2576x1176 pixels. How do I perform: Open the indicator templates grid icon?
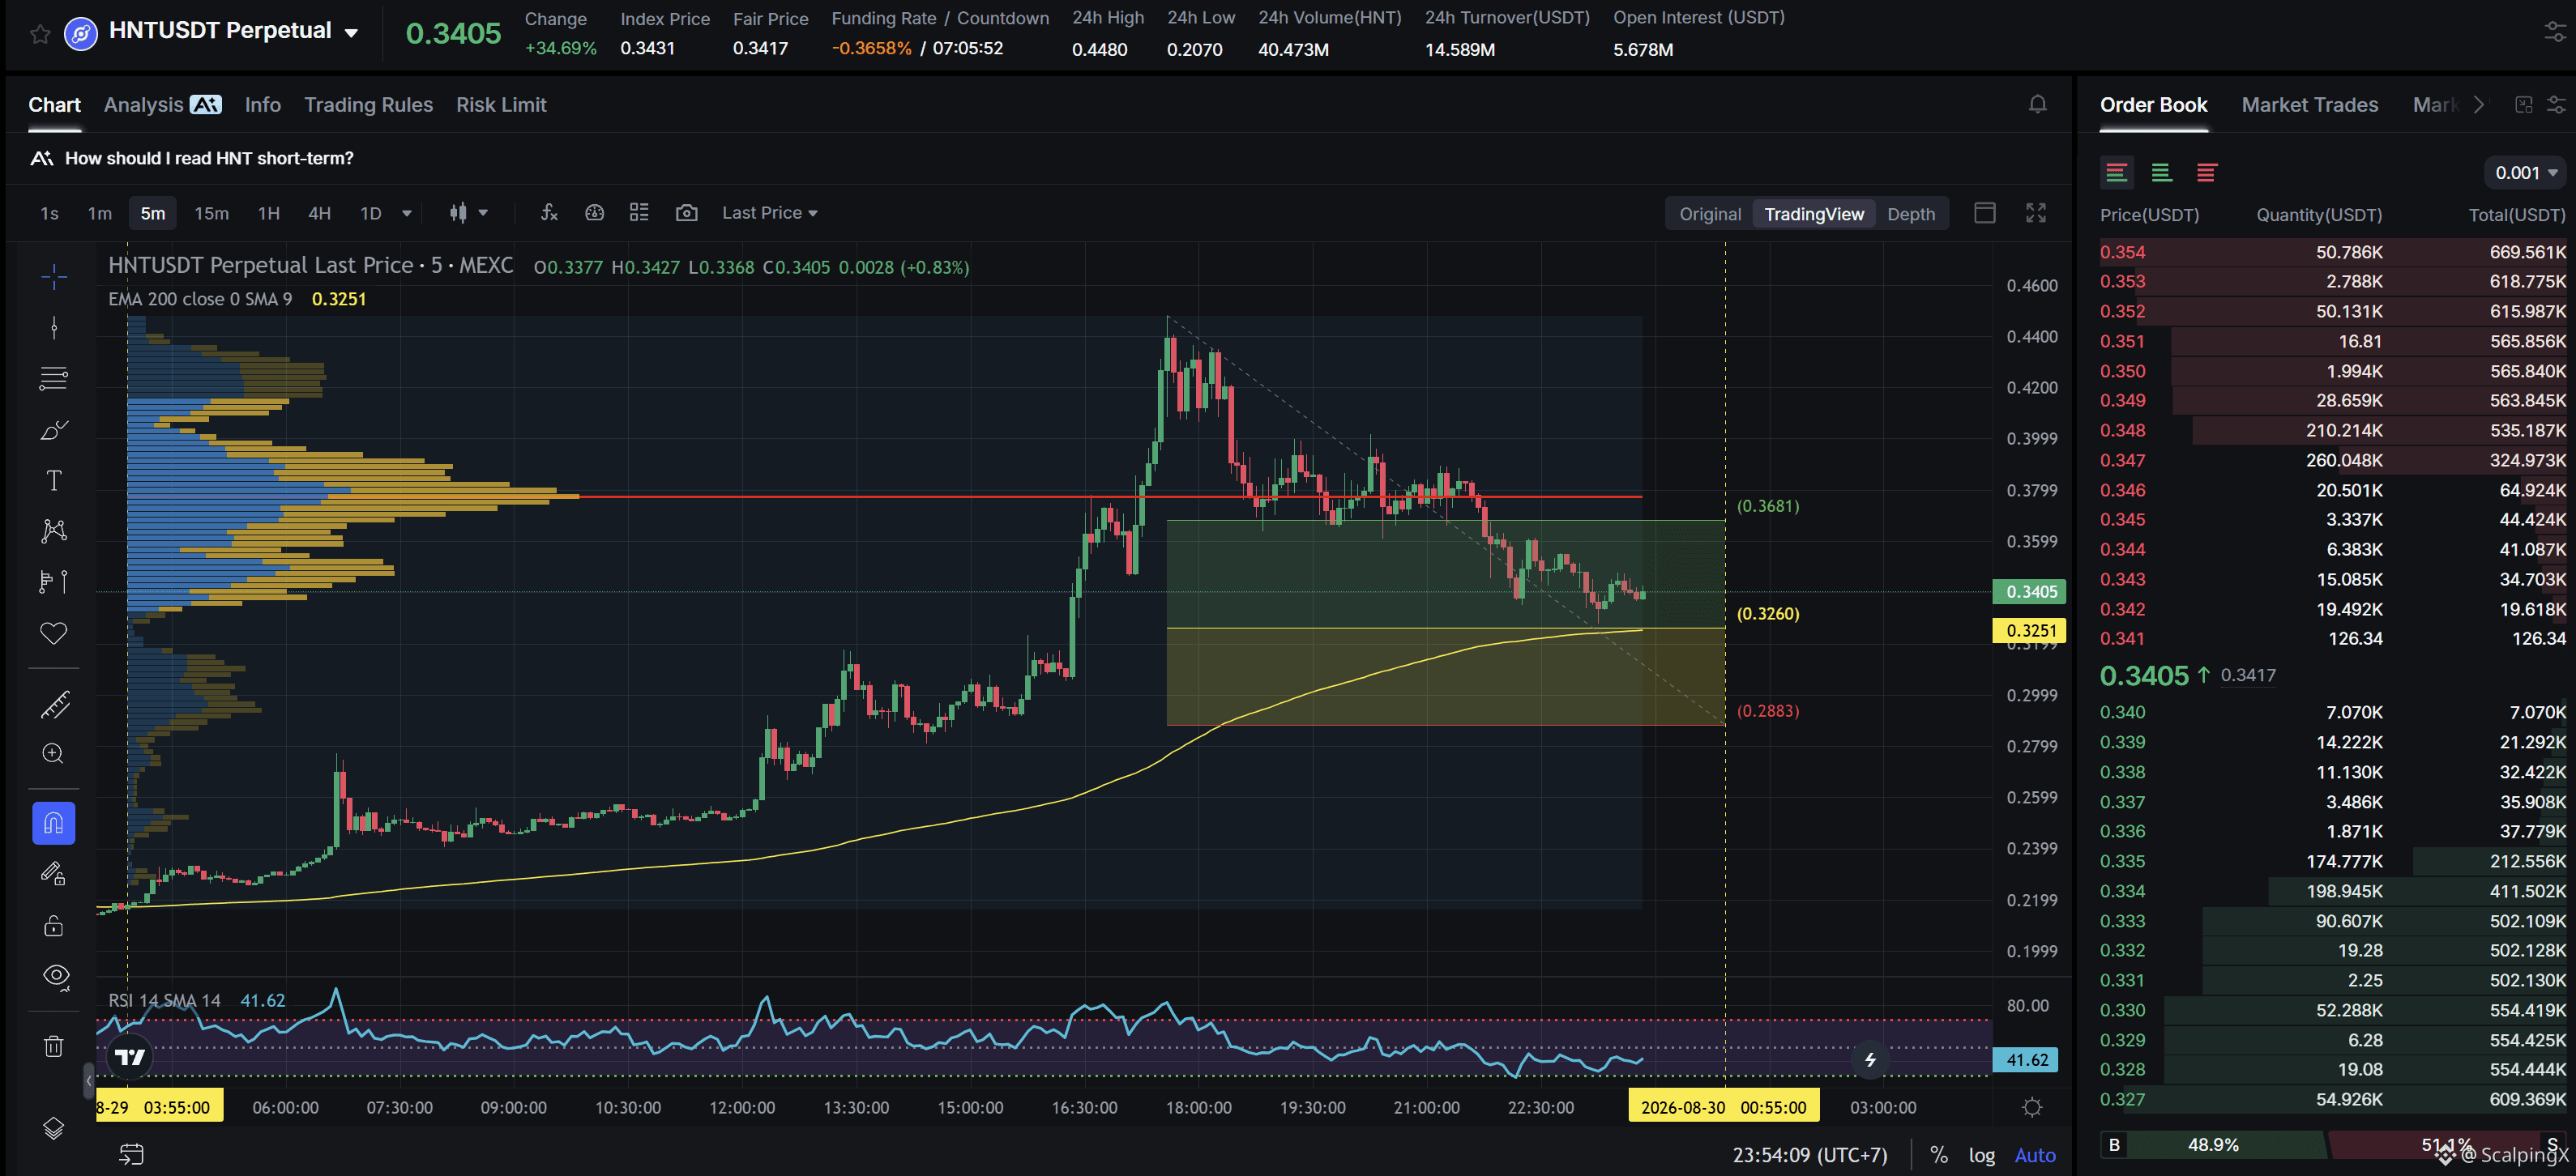click(639, 213)
